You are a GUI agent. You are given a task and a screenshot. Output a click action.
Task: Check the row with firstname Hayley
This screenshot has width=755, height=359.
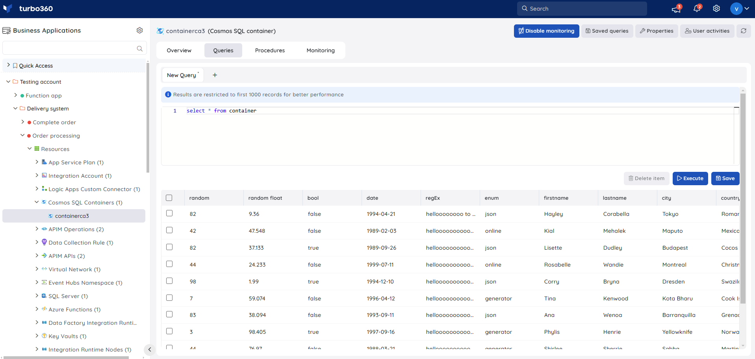point(169,213)
